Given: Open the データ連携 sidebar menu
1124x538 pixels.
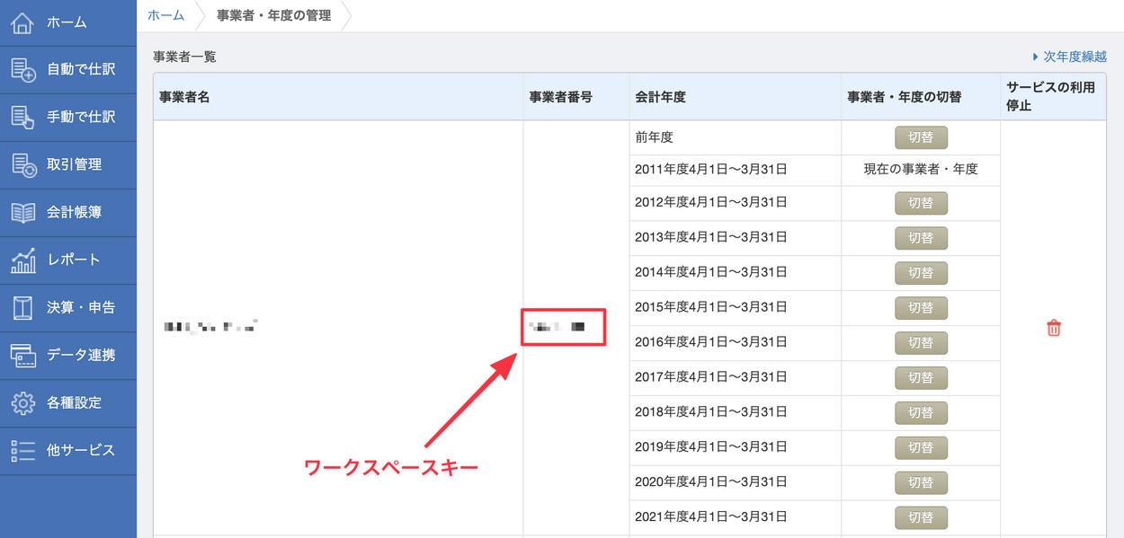Looking at the screenshot, I should (x=68, y=355).
